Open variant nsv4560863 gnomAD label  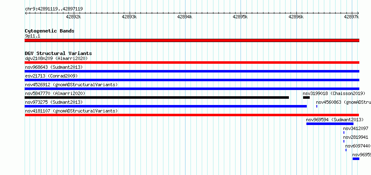coord(343,102)
